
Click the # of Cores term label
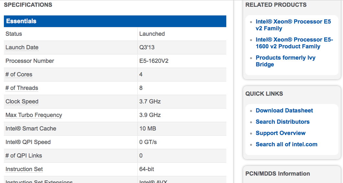point(19,74)
